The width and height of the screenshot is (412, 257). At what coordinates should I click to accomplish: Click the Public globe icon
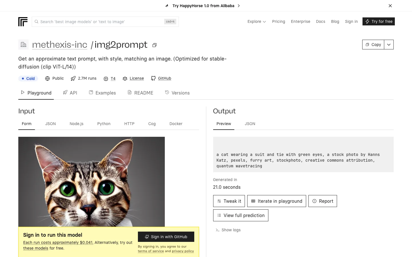click(x=47, y=79)
